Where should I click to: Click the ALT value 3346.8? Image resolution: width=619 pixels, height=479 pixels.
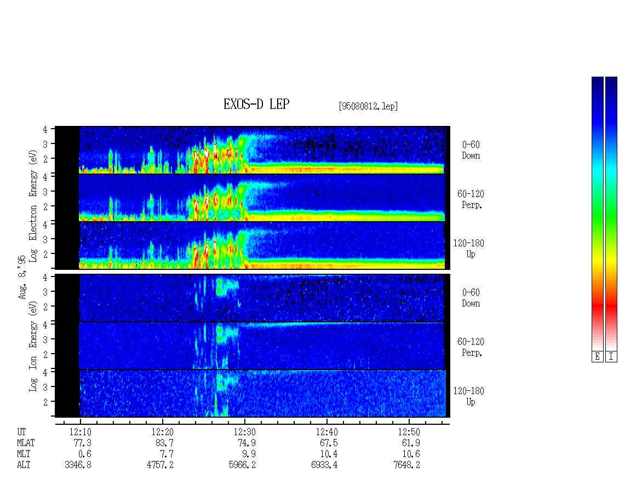click(x=78, y=465)
